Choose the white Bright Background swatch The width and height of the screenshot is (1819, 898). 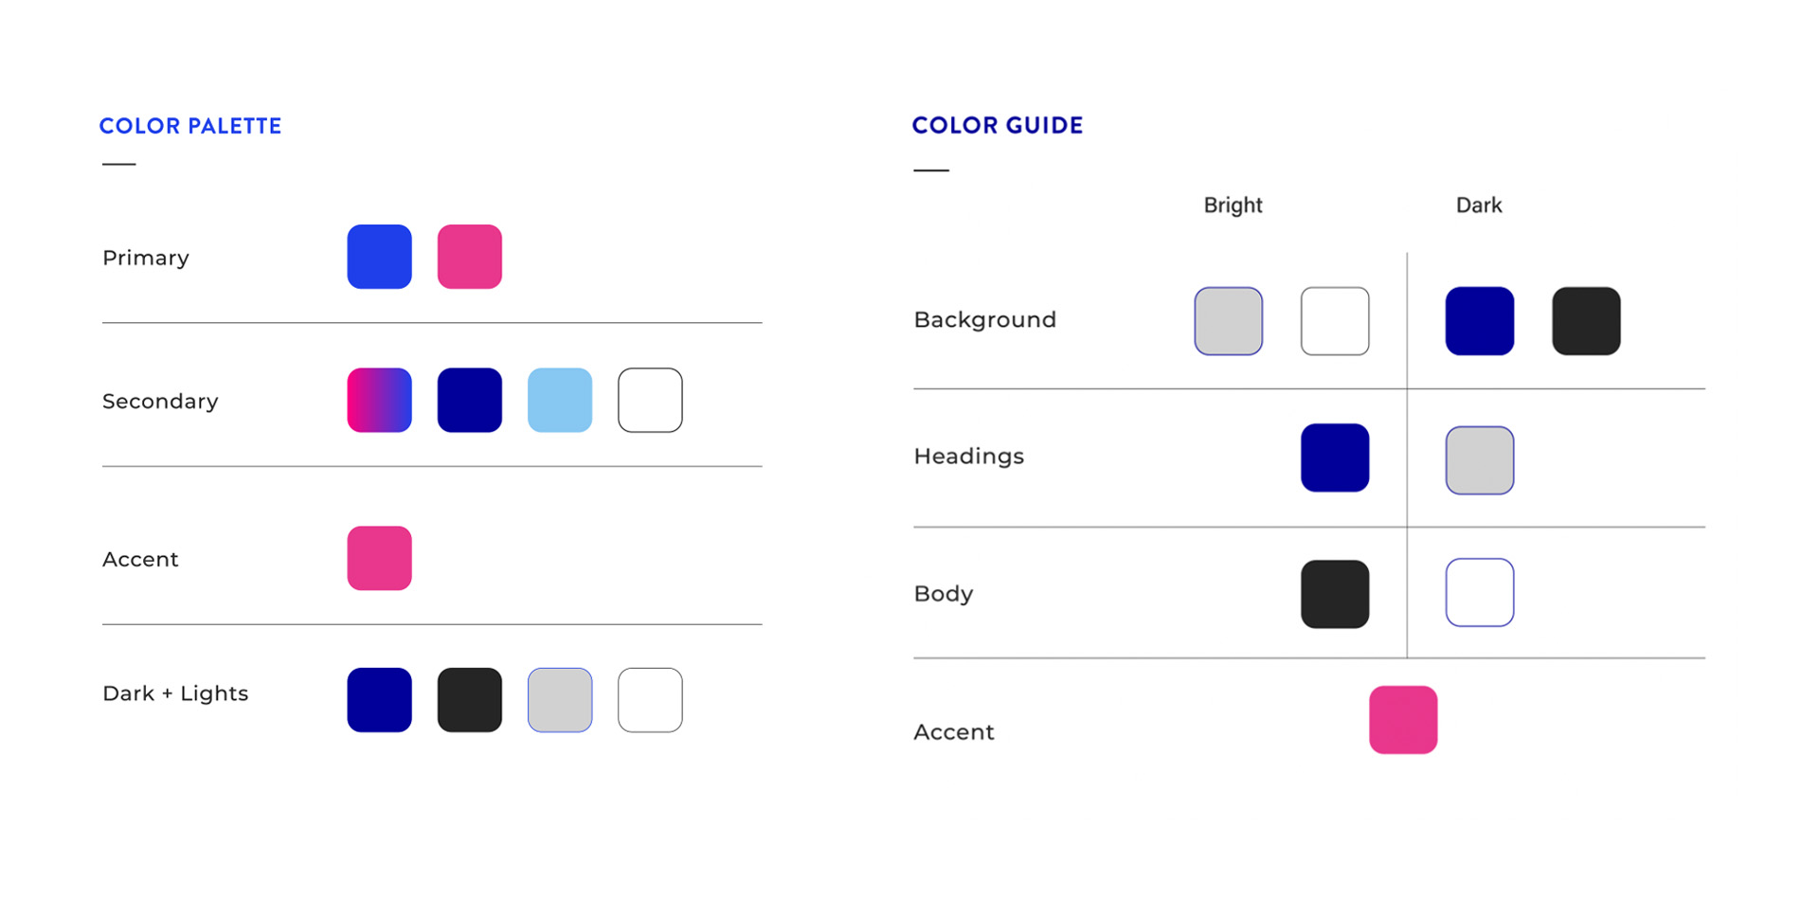1335,321
